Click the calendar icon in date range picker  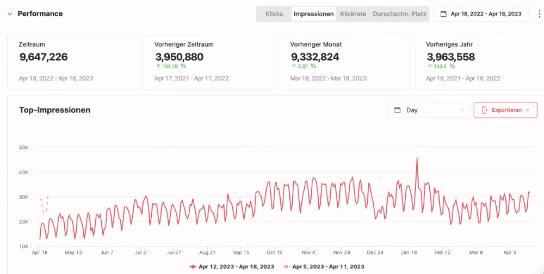coord(443,14)
